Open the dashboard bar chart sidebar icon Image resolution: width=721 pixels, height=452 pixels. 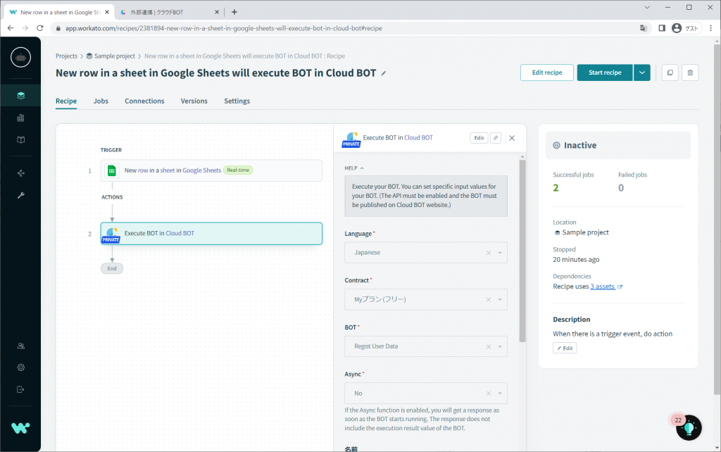click(x=20, y=118)
